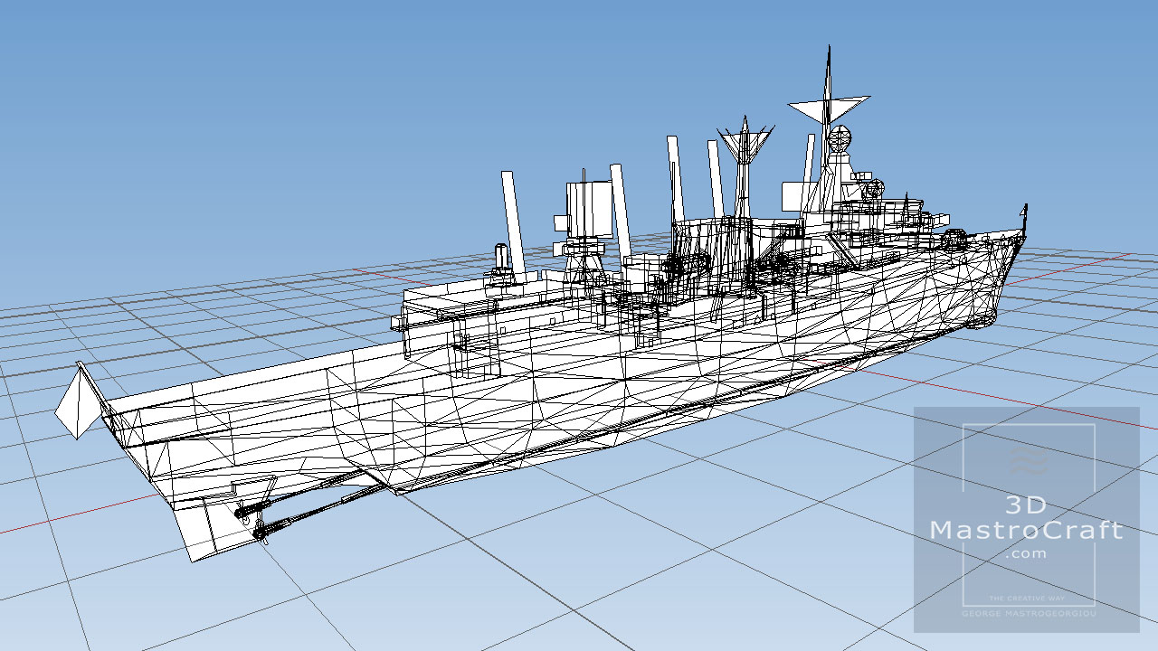The width and height of the screenshot is (1158, 651).
Task: Click THE CREATIVE WAY tagline
Action: pyautogui.click(x=1026, y=599)
